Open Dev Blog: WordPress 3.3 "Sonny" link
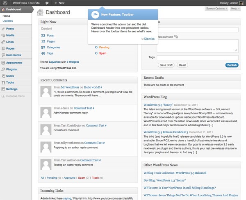 click(164, 180)
